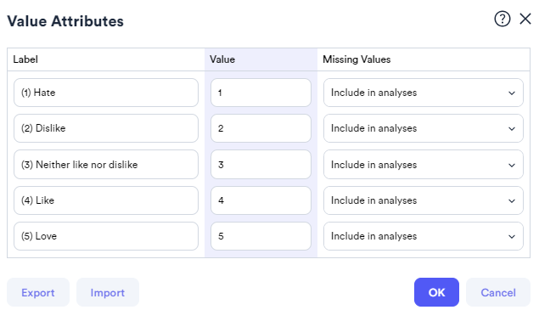
Task: Select the (5) Love label field
Action: tap(106, 236)
